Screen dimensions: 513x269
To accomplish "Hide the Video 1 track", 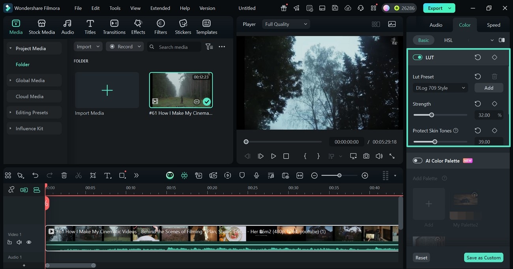I will coord(29,242).
